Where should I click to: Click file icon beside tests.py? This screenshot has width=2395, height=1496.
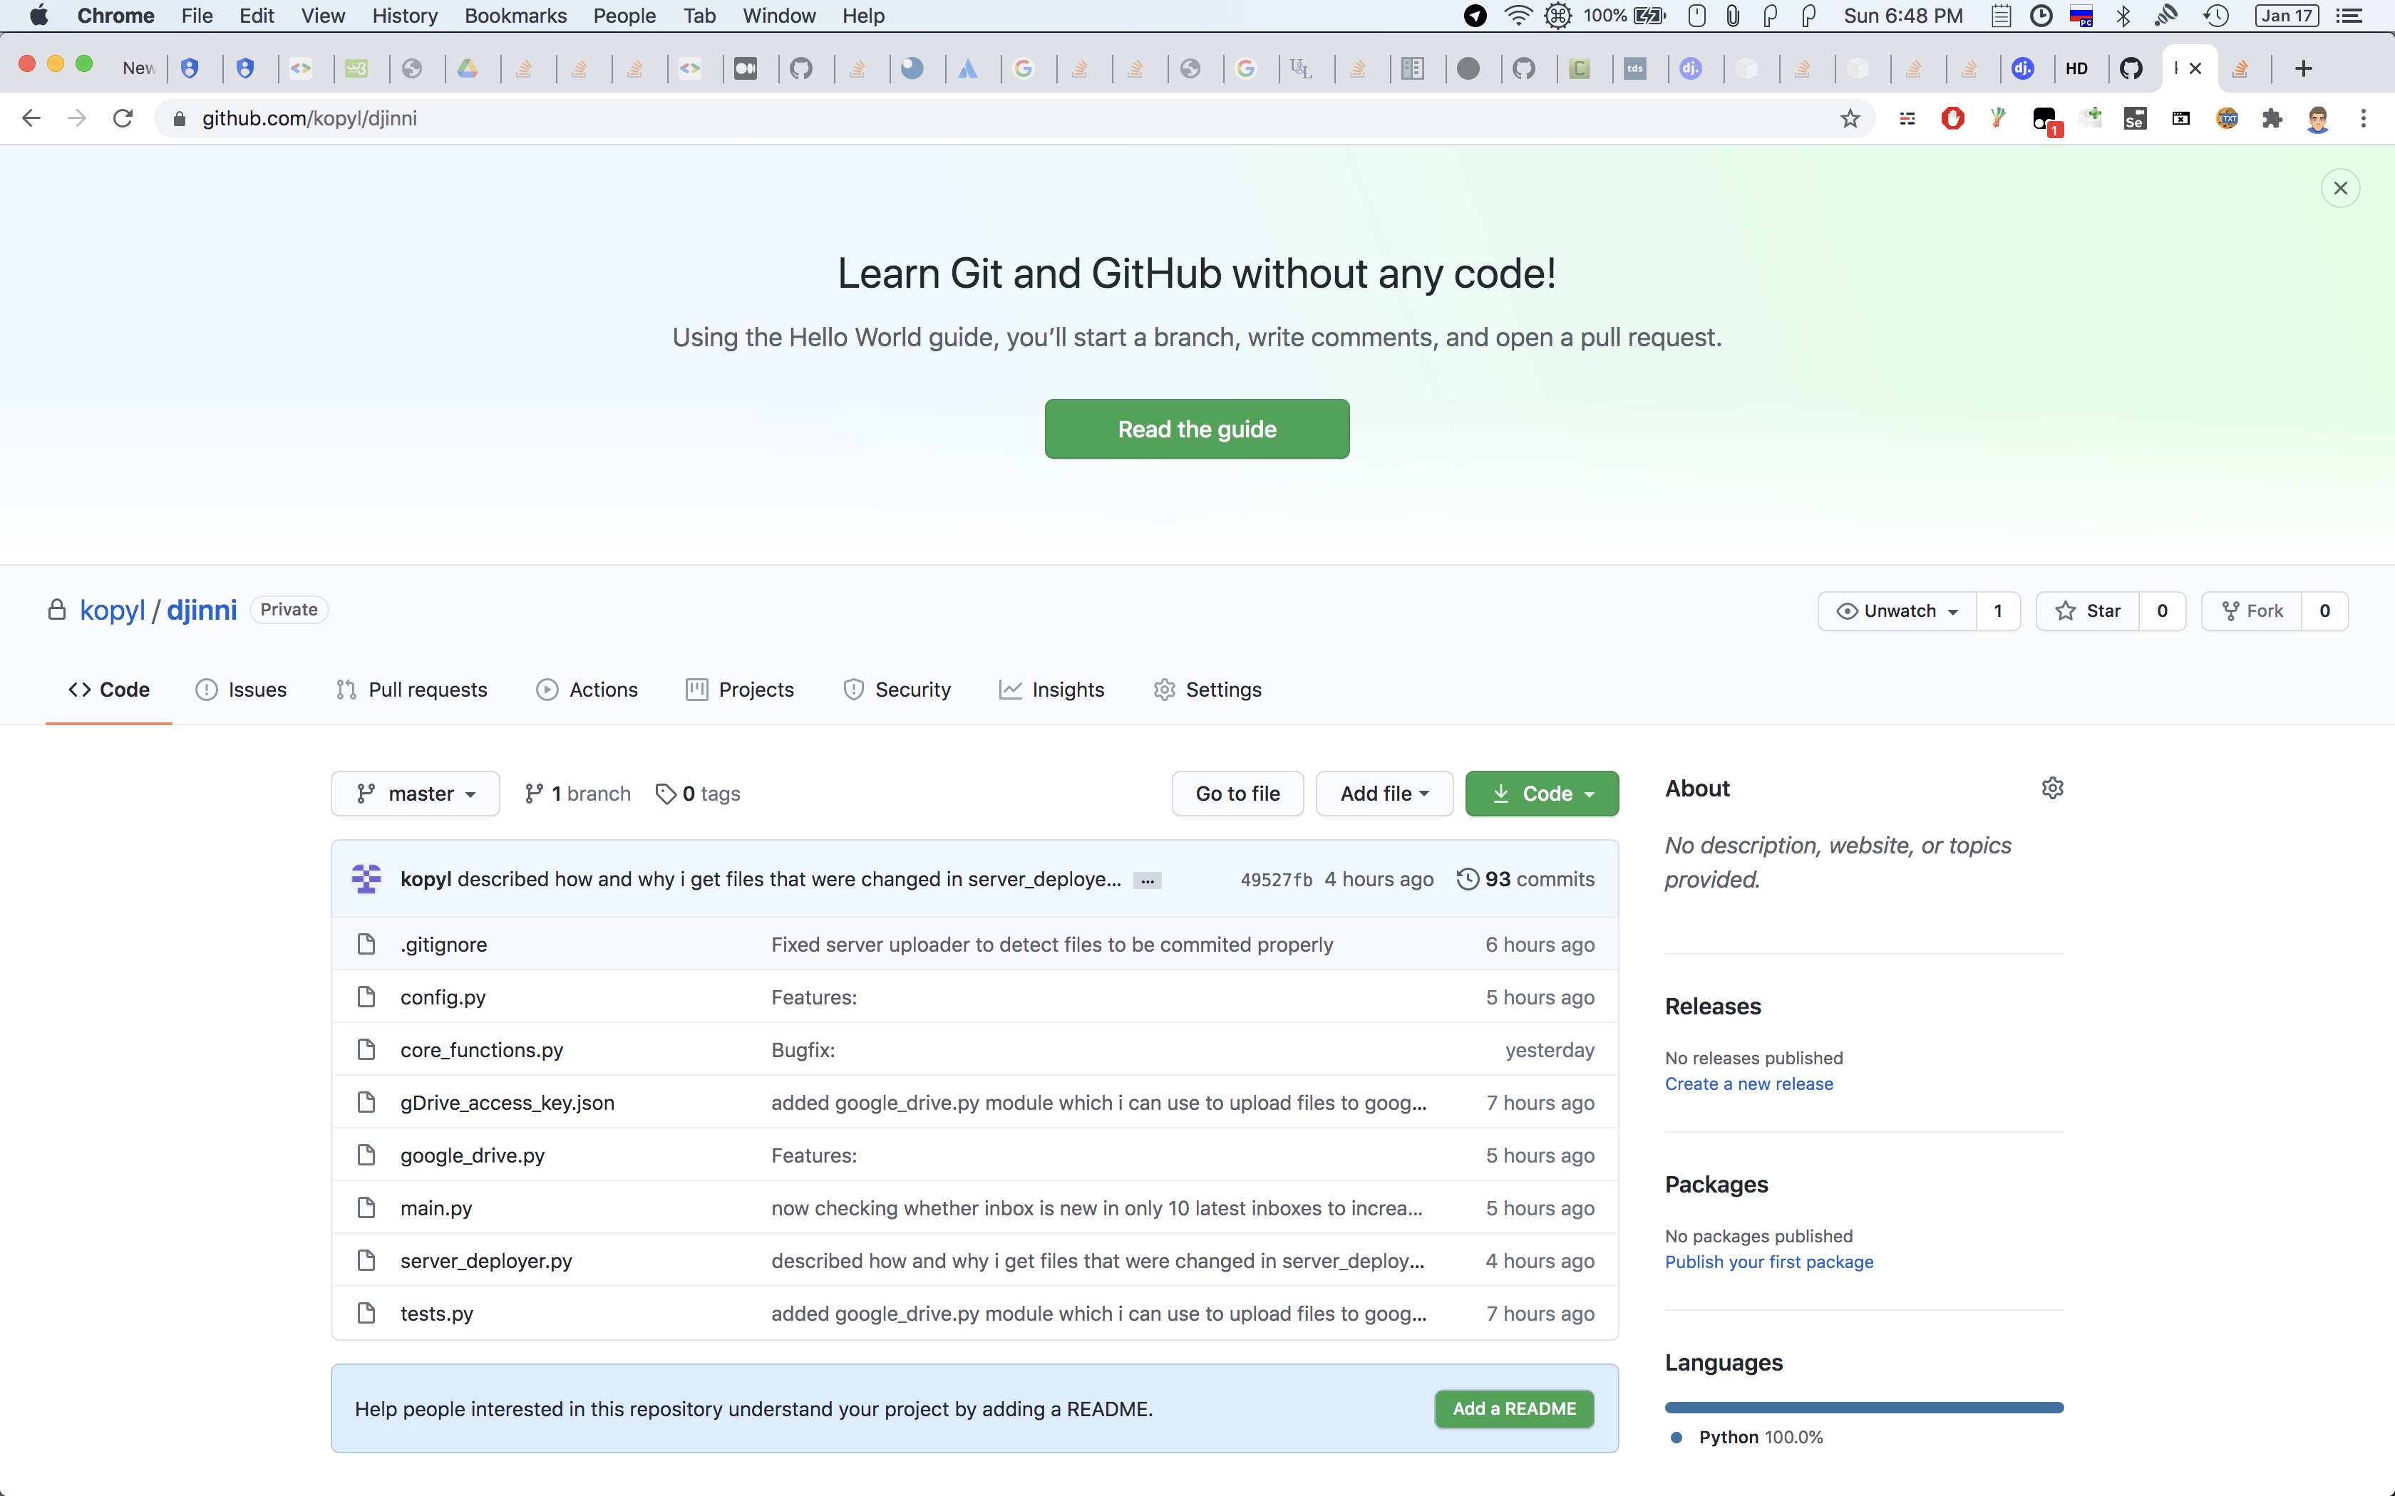point(366,1313)
